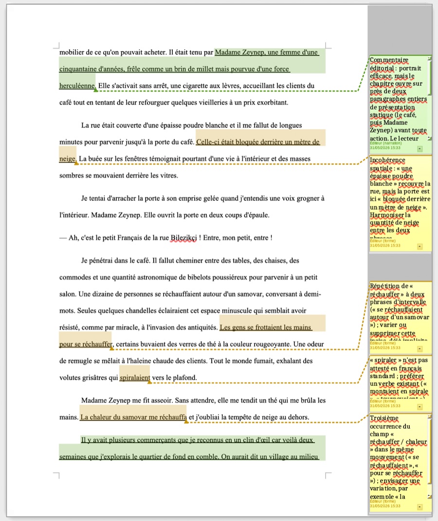This screenshot has width=438, height=521.
Task: Click the line 'l'intérieur. Madame Zeynep. Elle ouvrit la porte'
Action: tap(164, 215)
